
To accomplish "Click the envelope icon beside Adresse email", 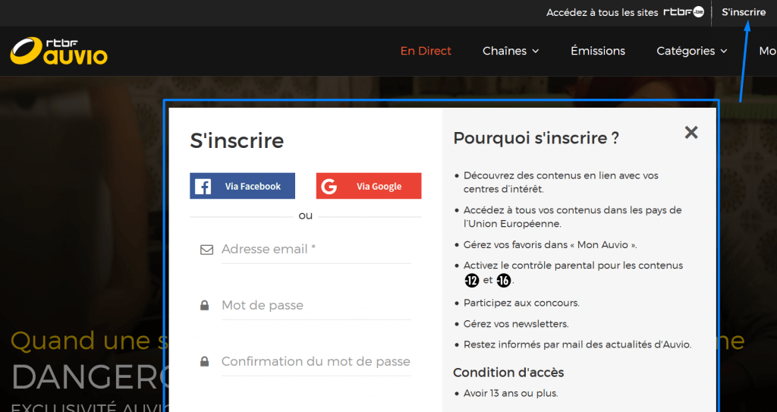I will pos(206,250).
